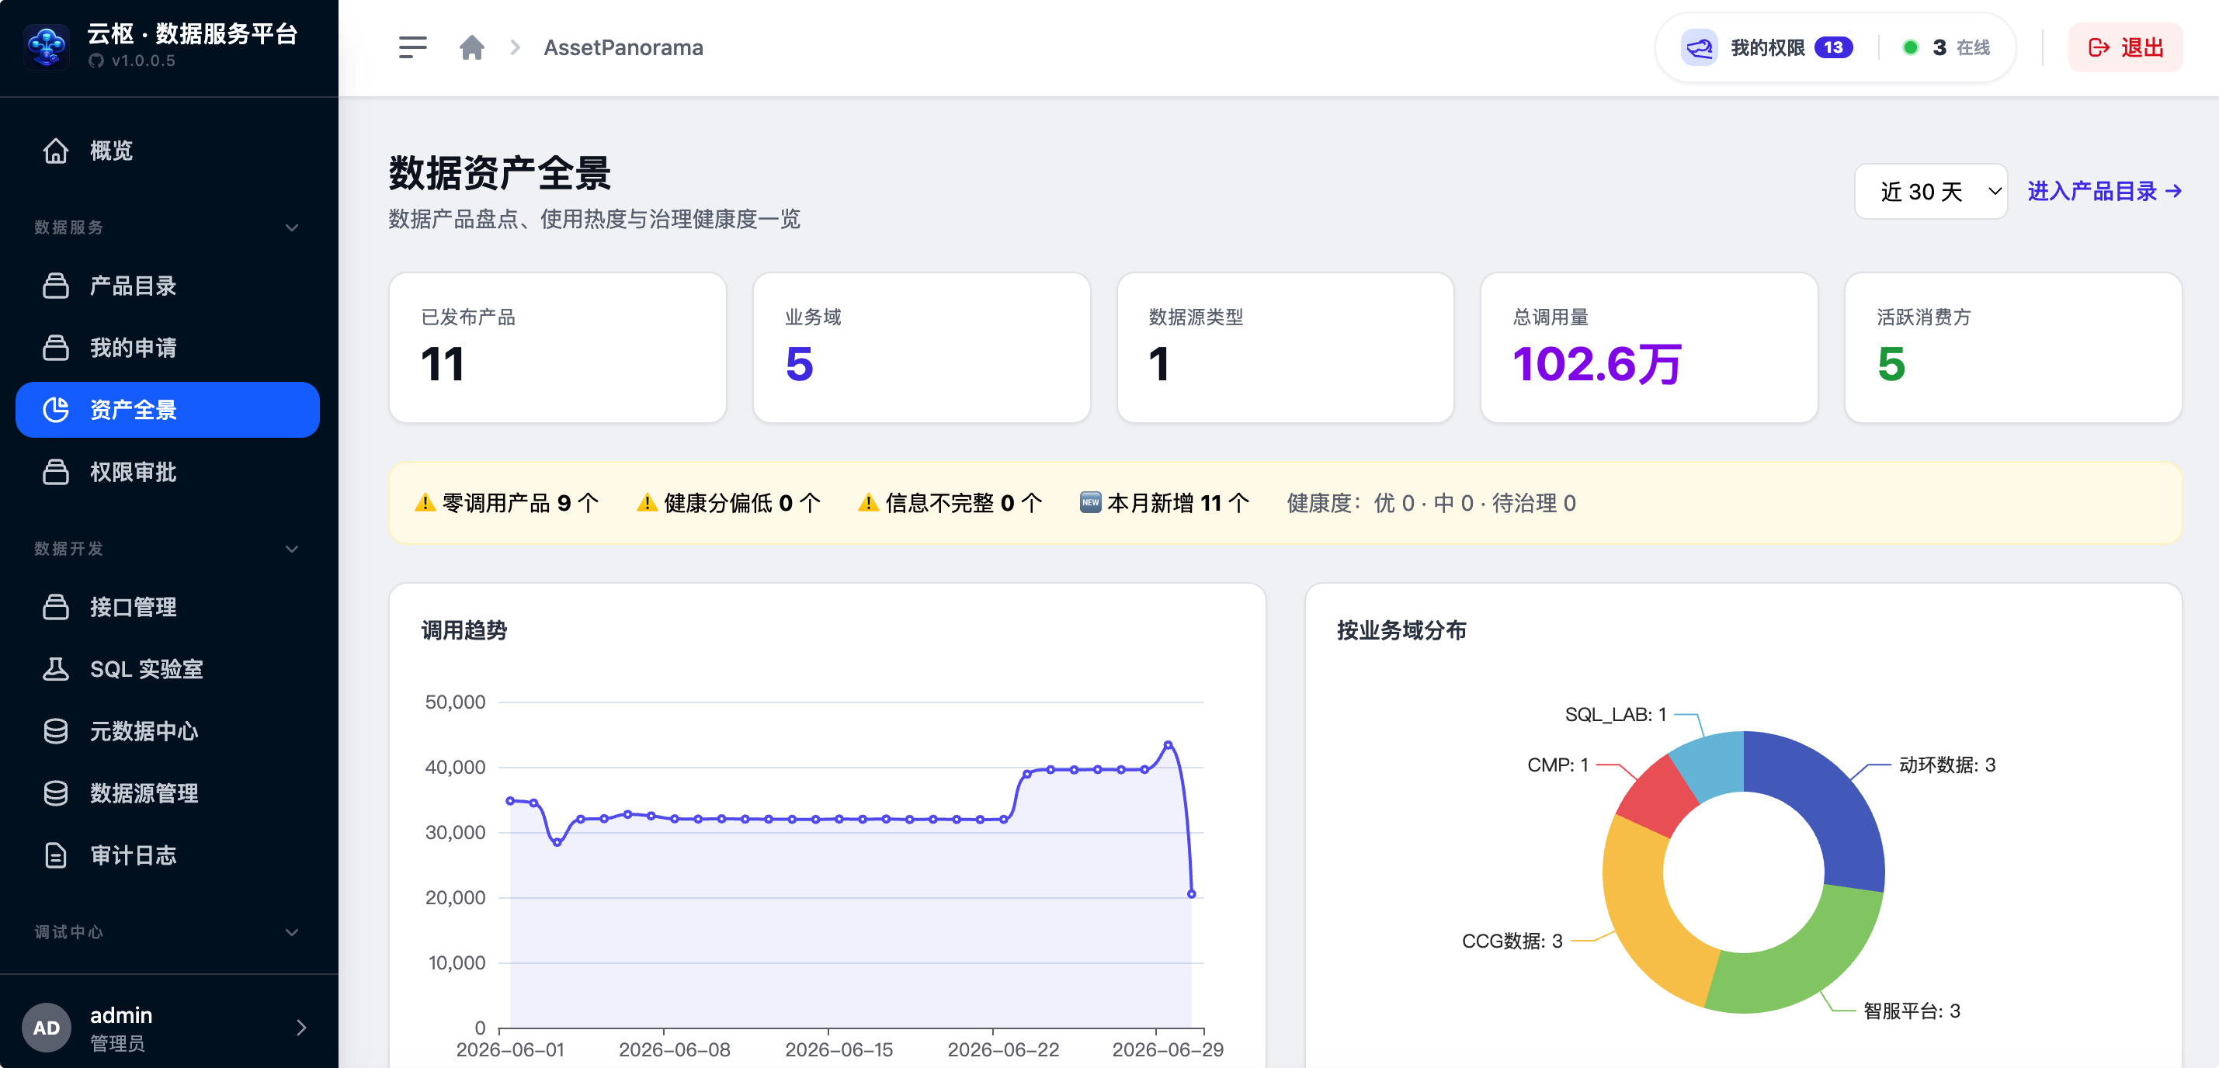
Task: Click the NEW badge icon for 本月新增
Action: (x=1089, y=502)
